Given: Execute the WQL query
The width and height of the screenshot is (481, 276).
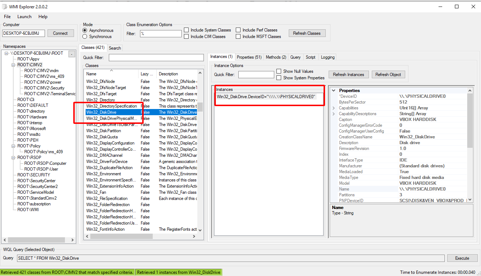Looking at the screenshot, I should click(x=462, y=258).
